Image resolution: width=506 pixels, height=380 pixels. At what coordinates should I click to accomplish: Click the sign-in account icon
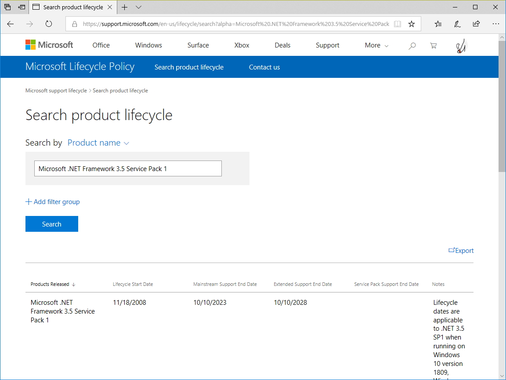pyautogui.click(x=459, y=45)
